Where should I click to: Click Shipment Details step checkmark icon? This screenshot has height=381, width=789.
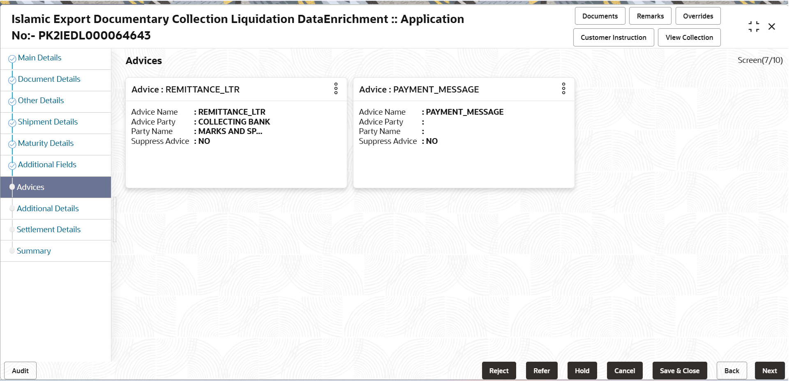(12, 123)
